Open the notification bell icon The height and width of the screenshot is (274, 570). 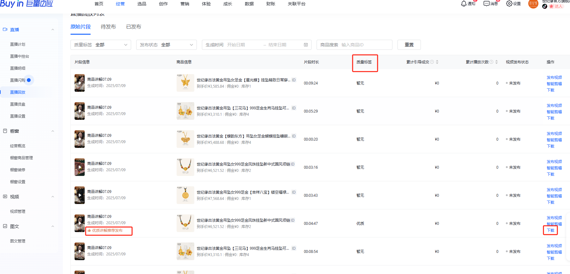click(464, 3)
